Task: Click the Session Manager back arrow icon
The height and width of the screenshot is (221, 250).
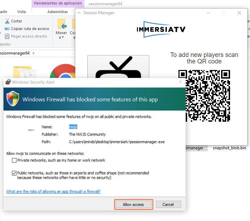Action: [79, 13]
